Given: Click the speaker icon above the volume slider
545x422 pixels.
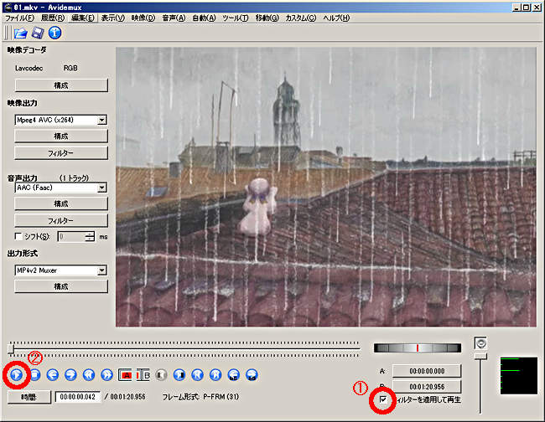Looking at the screenshot, I should click(480, 343).
